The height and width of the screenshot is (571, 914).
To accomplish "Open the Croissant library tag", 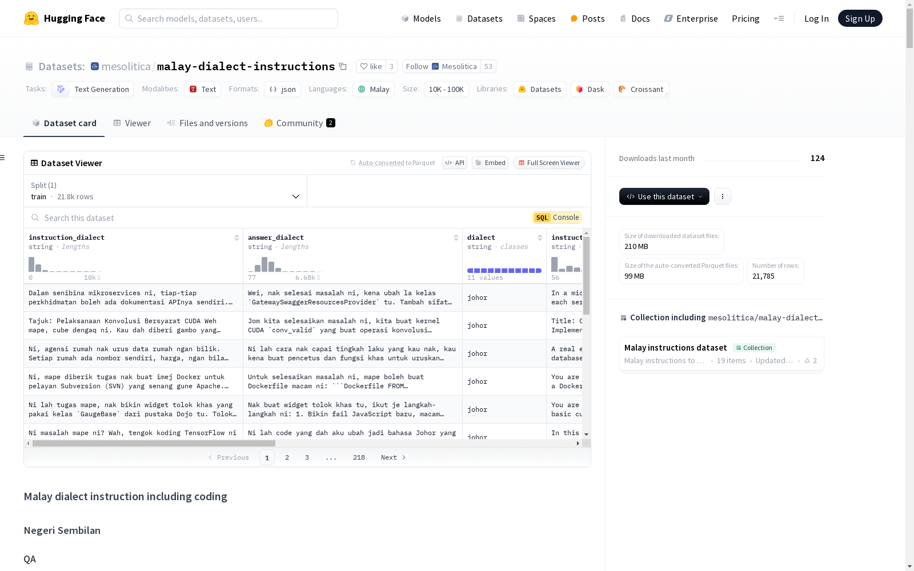I will point(641,89).
